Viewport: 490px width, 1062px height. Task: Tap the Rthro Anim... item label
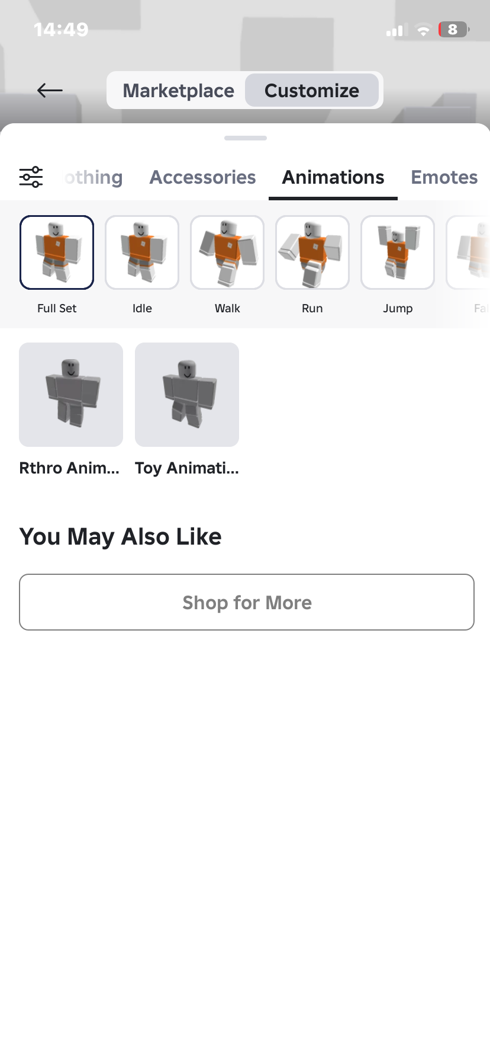pyautogui.click(x=69, y=468)
